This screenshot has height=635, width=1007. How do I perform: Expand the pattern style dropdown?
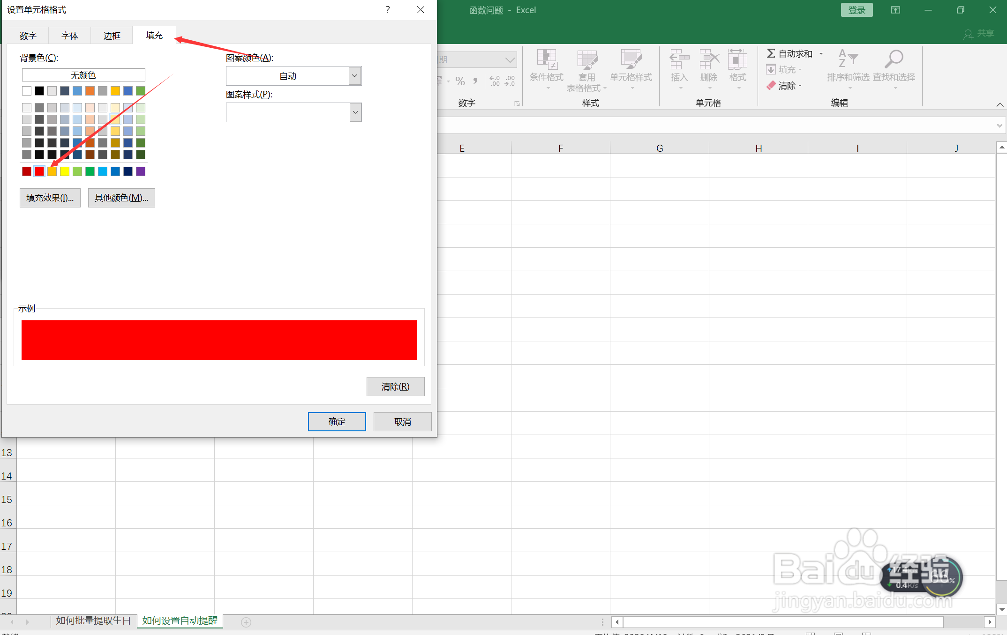click(355, 112)
